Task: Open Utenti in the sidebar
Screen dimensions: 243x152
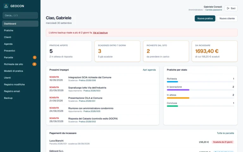Action: point(20,78)
